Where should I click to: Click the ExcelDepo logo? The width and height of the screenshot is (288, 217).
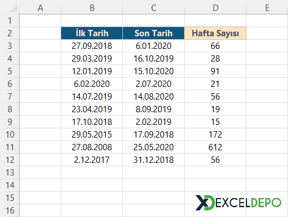(x=238, y=203)
